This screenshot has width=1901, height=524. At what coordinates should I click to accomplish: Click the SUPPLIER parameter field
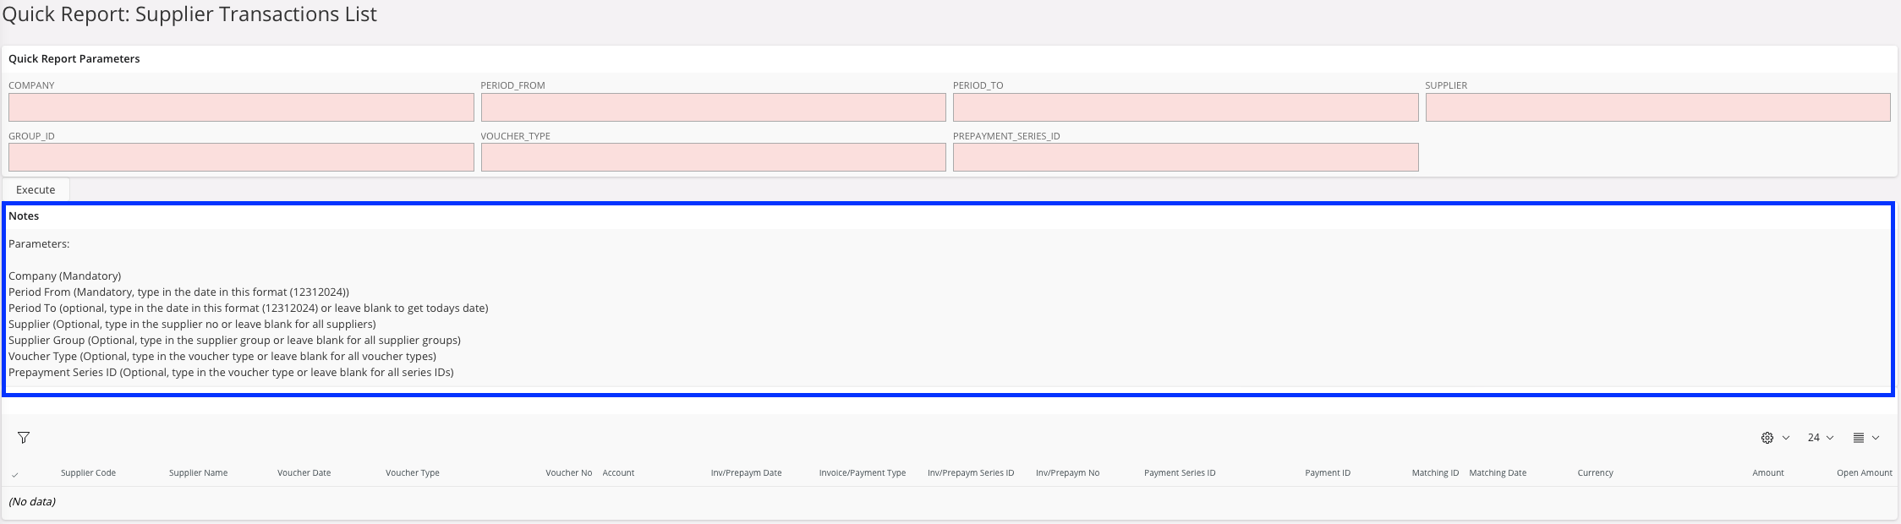tap(1657, 107)
